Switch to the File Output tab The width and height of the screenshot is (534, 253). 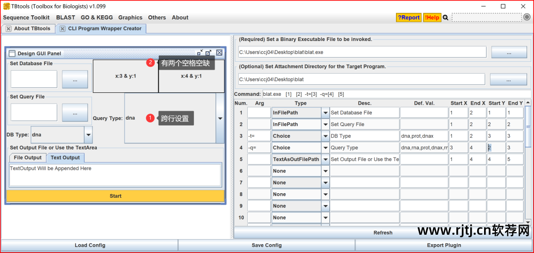pos(28,158)
